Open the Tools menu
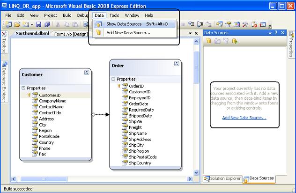 [x=114, y=15]
